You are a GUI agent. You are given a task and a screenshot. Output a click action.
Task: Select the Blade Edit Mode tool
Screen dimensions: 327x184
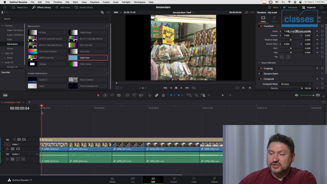click(119, 95)
